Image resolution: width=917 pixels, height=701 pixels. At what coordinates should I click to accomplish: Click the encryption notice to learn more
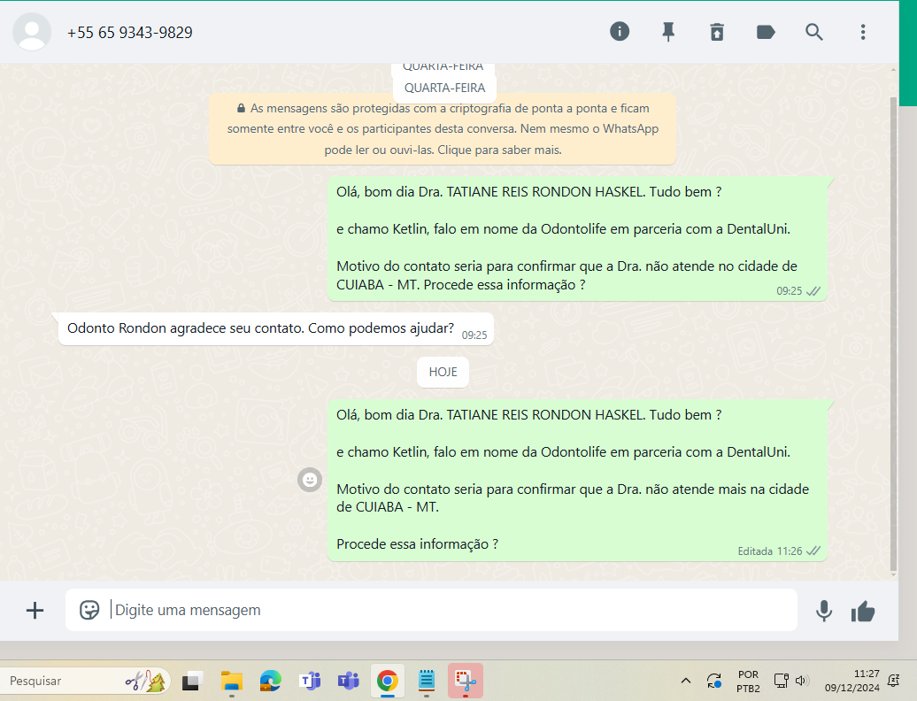click(x=443, y=129)
